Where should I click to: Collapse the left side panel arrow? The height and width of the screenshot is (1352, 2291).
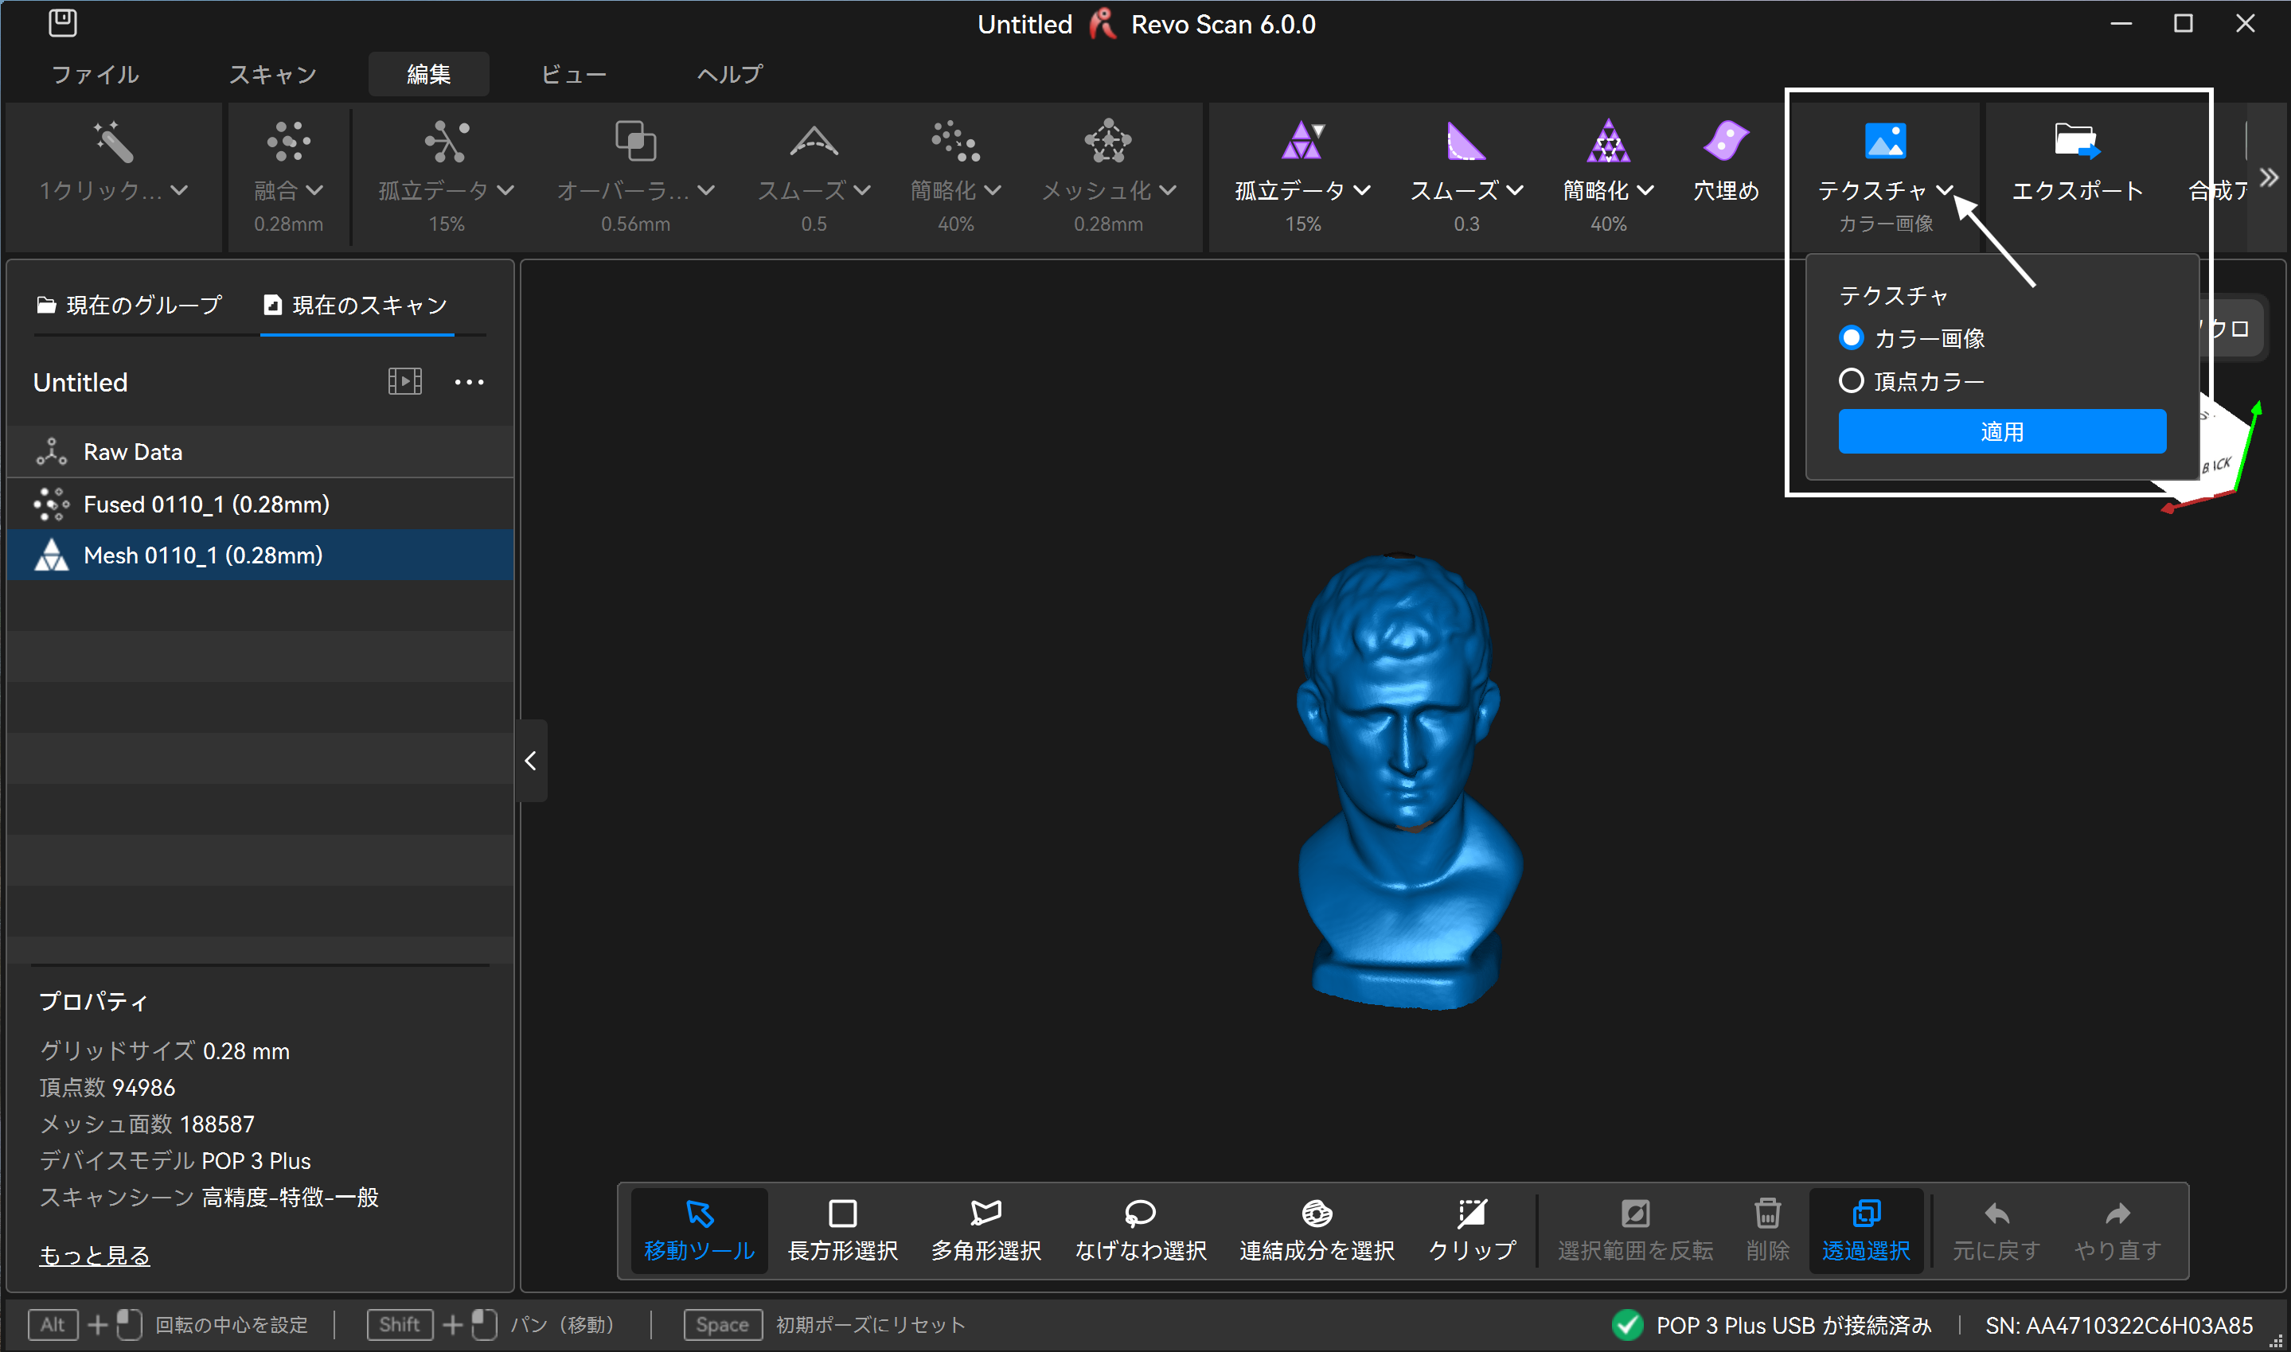pyautogui.click(x=530, y=761)
